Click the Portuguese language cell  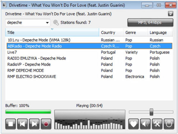click(x=160, y=52)
